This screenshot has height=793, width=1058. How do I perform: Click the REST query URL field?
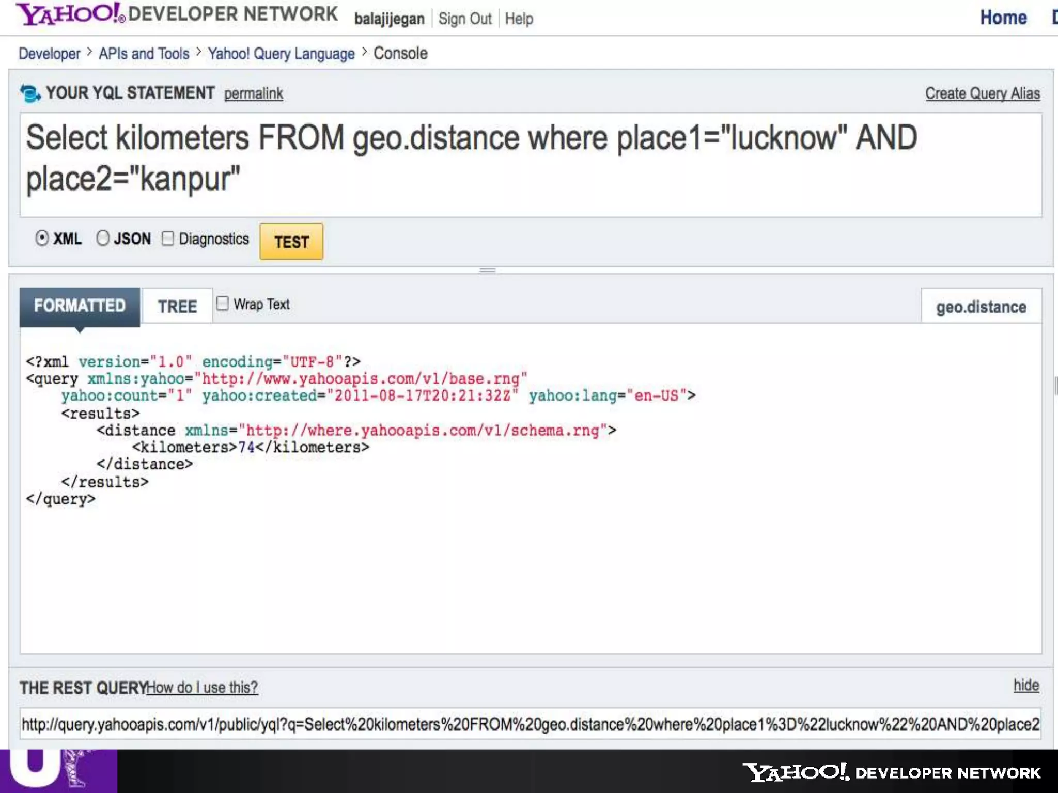click(531, 724)
